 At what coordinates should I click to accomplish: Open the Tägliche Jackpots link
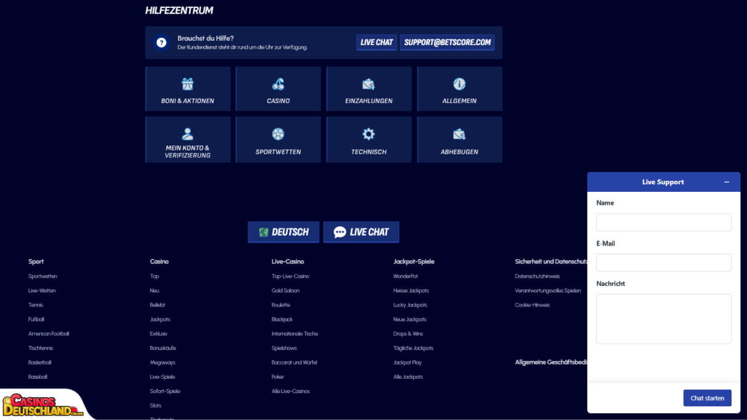[x=414, y=348]
